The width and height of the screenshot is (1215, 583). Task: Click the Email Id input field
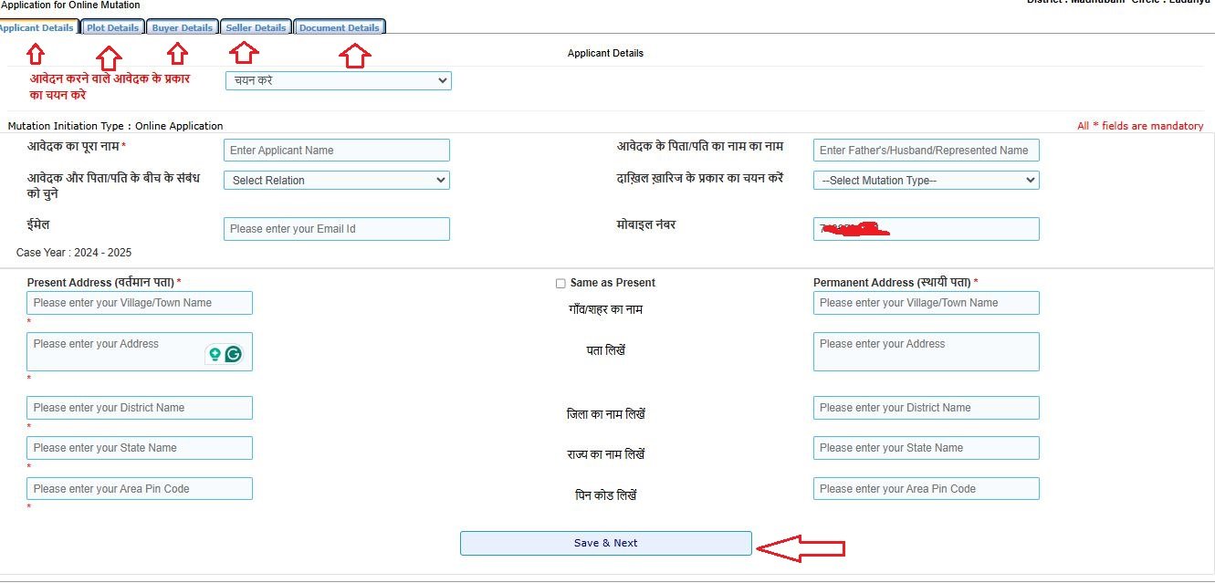[x=336, y=229]
